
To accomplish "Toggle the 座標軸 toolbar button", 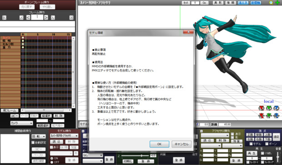I will pyautogui.click(x=256, y=3).
